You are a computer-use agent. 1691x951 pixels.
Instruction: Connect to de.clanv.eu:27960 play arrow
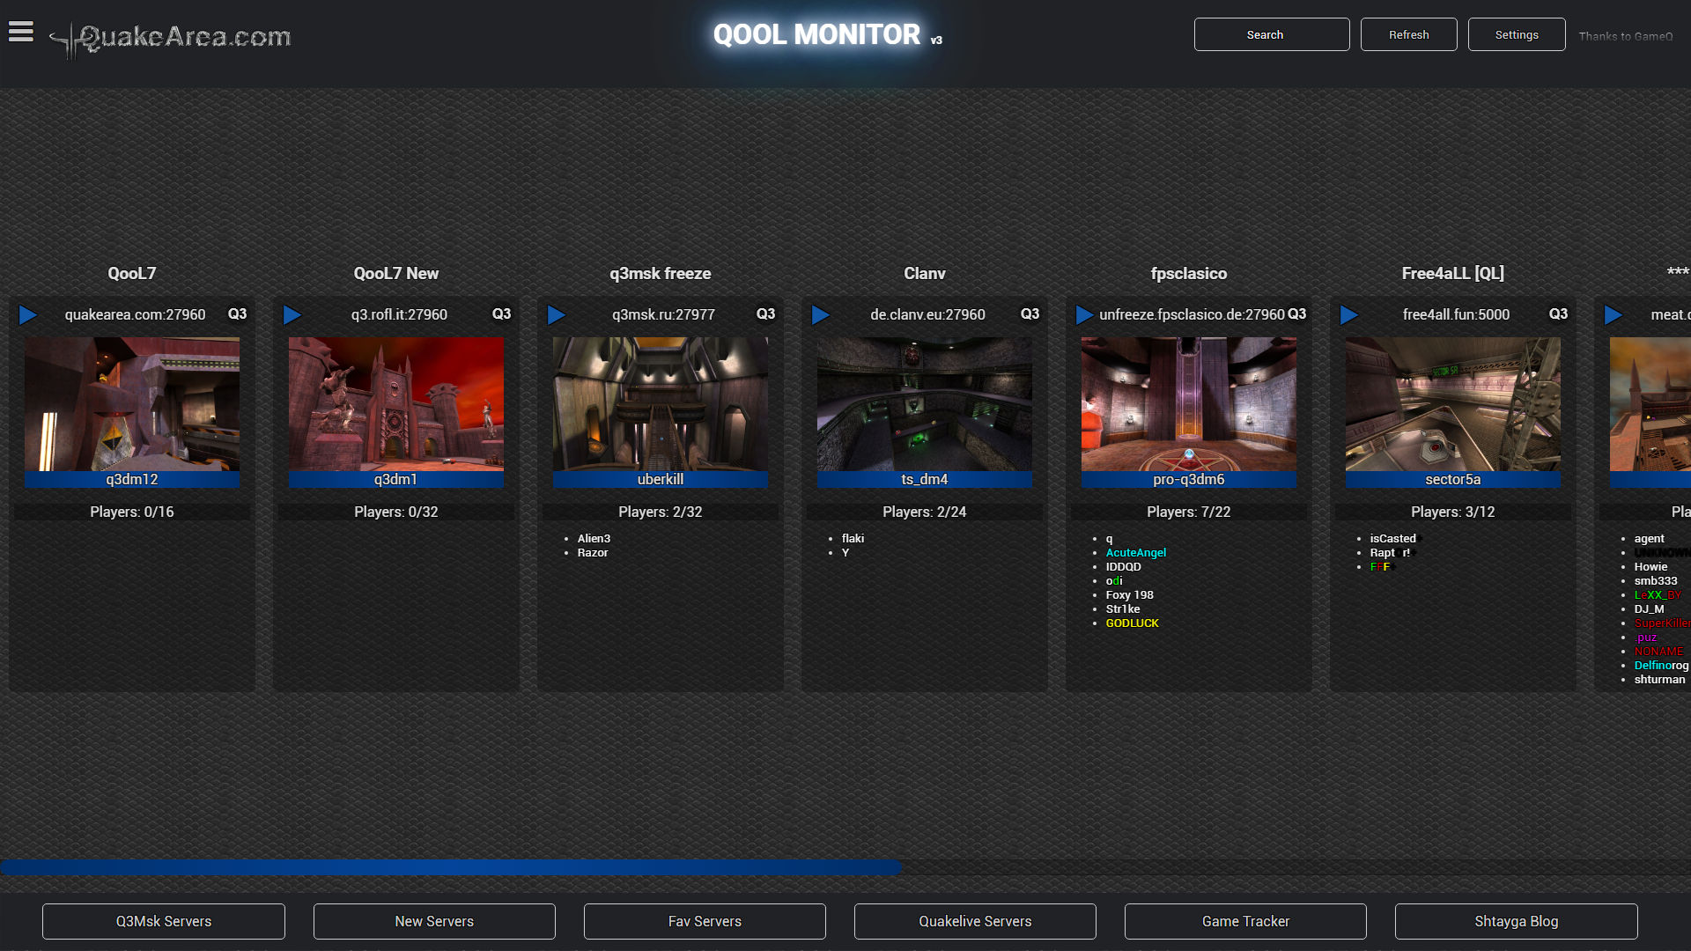coord(821,315)
